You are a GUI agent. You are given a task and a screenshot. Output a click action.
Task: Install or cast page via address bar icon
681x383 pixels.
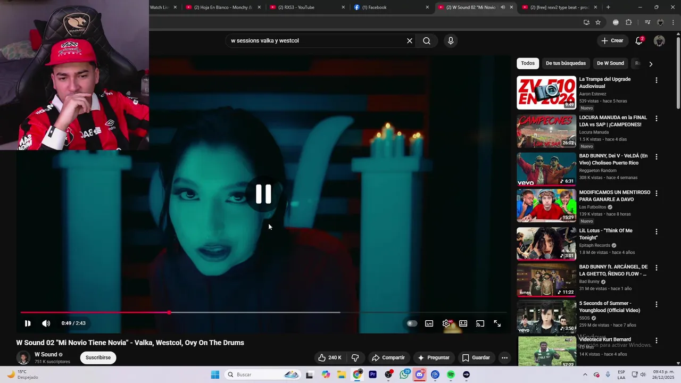click(x=586, y=22)
